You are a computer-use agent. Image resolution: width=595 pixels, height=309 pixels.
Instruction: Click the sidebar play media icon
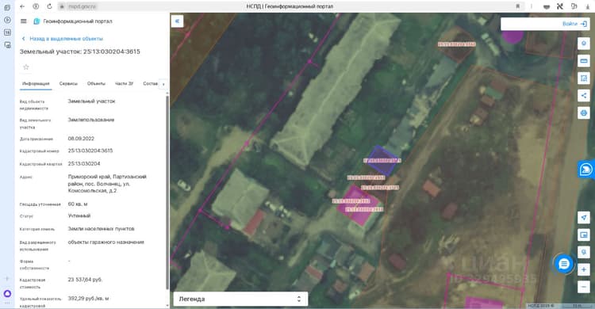7,20
